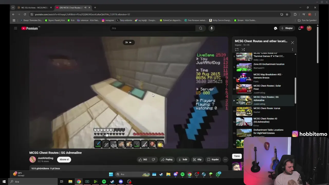This screenshot has width=329, height=185.
Task: Open Stream - Kick Dashboard bookmark
Action: (245, 20)
